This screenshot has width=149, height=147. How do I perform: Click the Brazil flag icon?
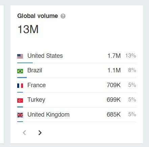click(x=20, y=71)
